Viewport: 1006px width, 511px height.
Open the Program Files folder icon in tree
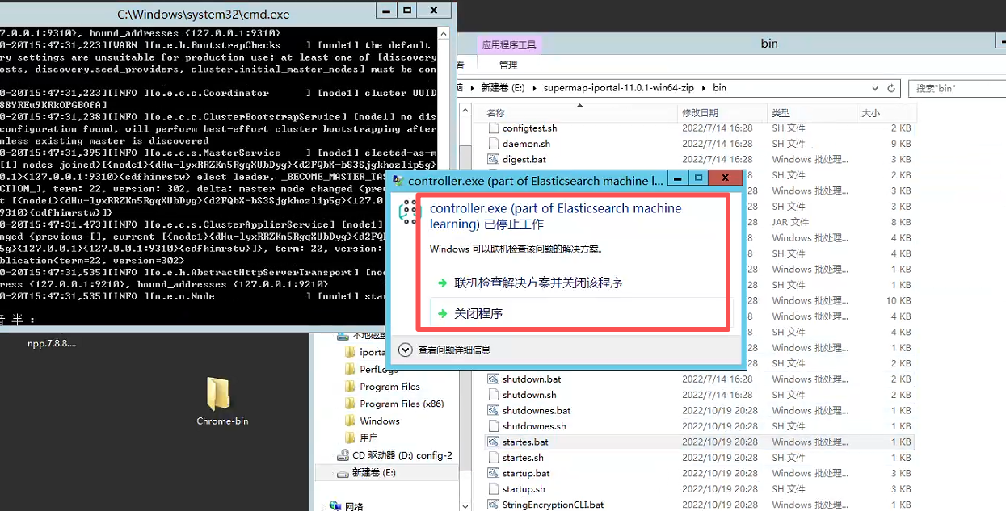pos(350,387)
